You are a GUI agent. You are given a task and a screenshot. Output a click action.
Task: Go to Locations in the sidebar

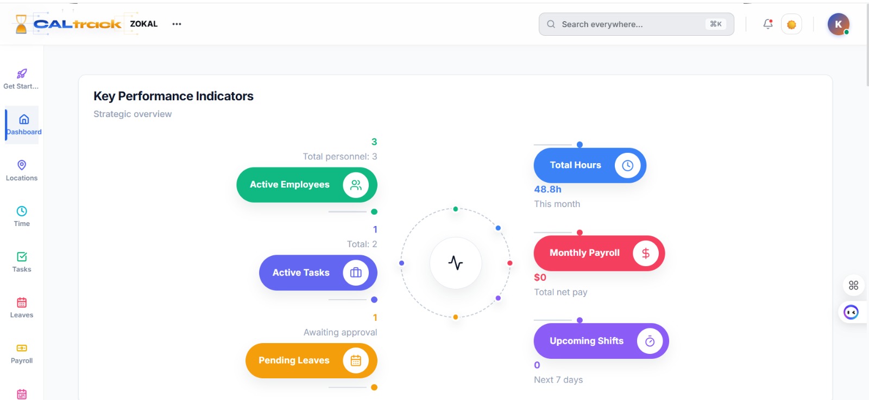click(22, 170)
